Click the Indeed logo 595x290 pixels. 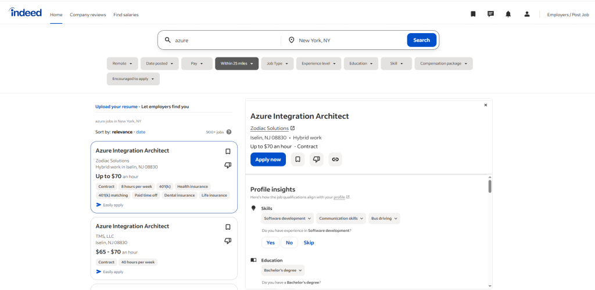pyautogui.click(x=26, y=12)
